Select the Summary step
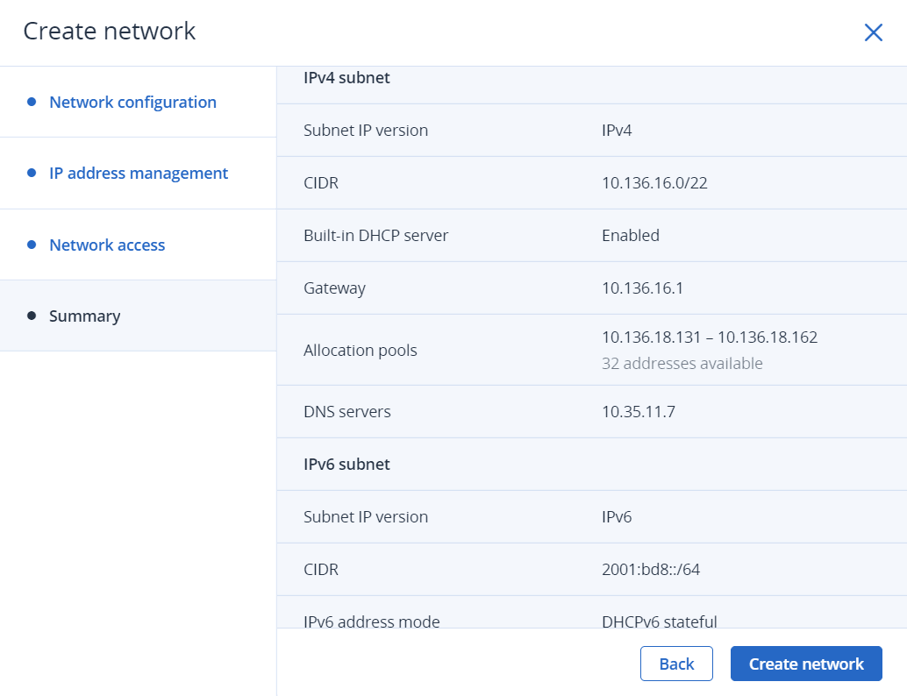This screenshot has width=907, height=696. [x=84, y=316]
